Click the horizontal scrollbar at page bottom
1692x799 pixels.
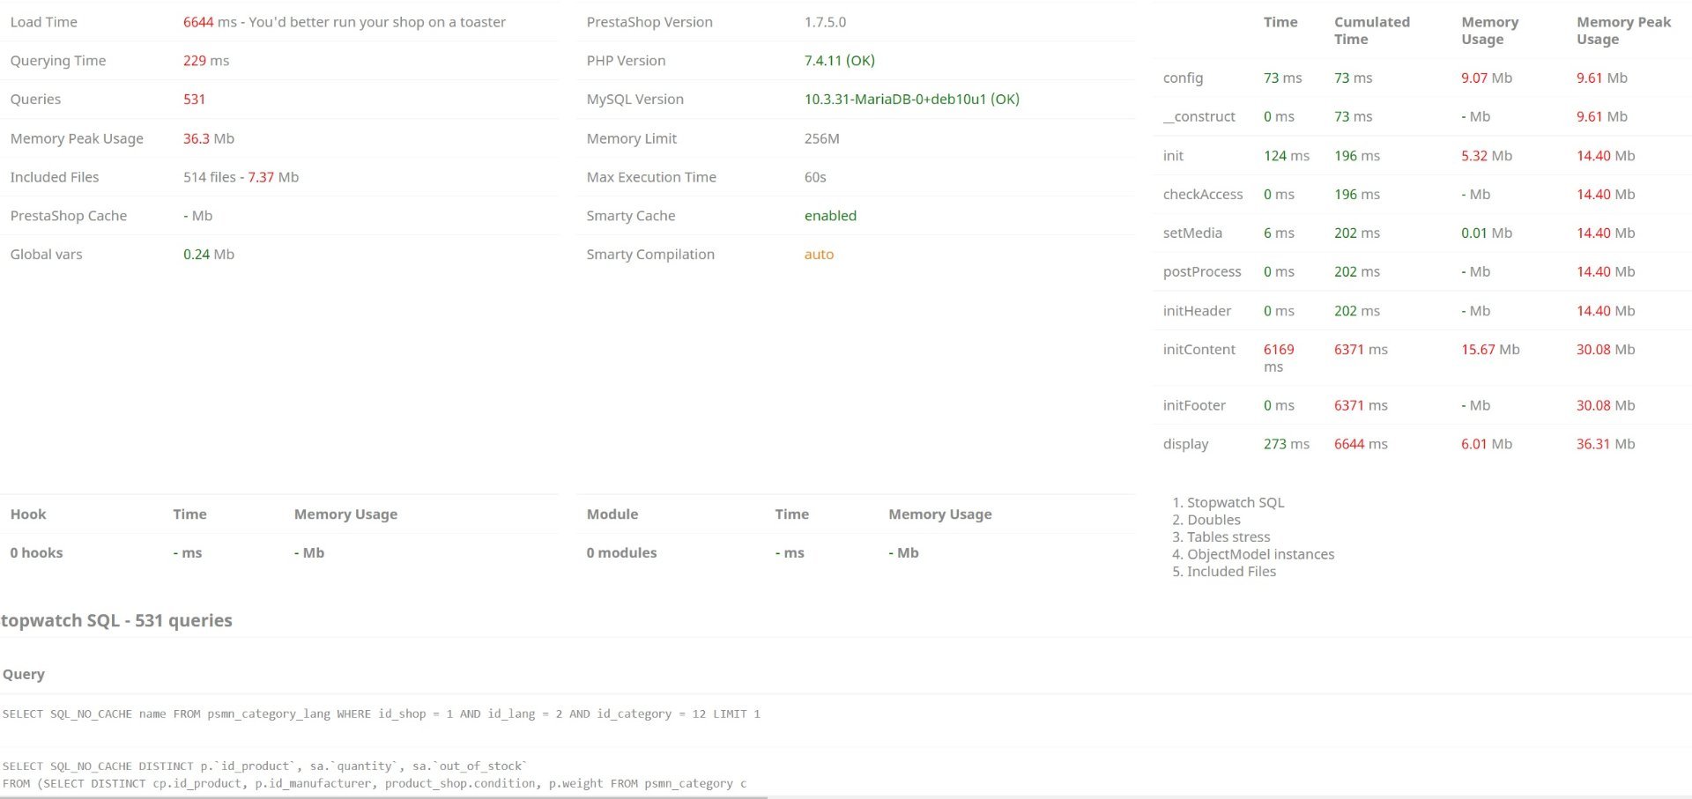click(x=383, y=796)
